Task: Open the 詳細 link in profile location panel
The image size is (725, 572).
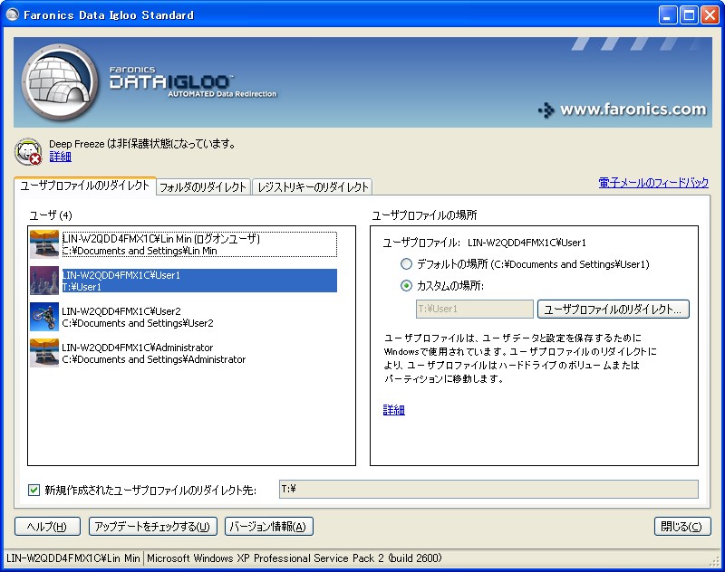Action: pos(394,409)
